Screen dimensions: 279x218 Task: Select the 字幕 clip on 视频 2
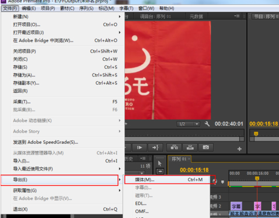236,206
